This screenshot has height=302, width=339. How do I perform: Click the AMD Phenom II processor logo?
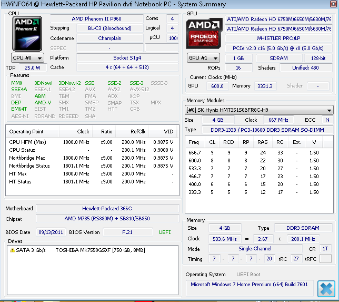point(27,34)
